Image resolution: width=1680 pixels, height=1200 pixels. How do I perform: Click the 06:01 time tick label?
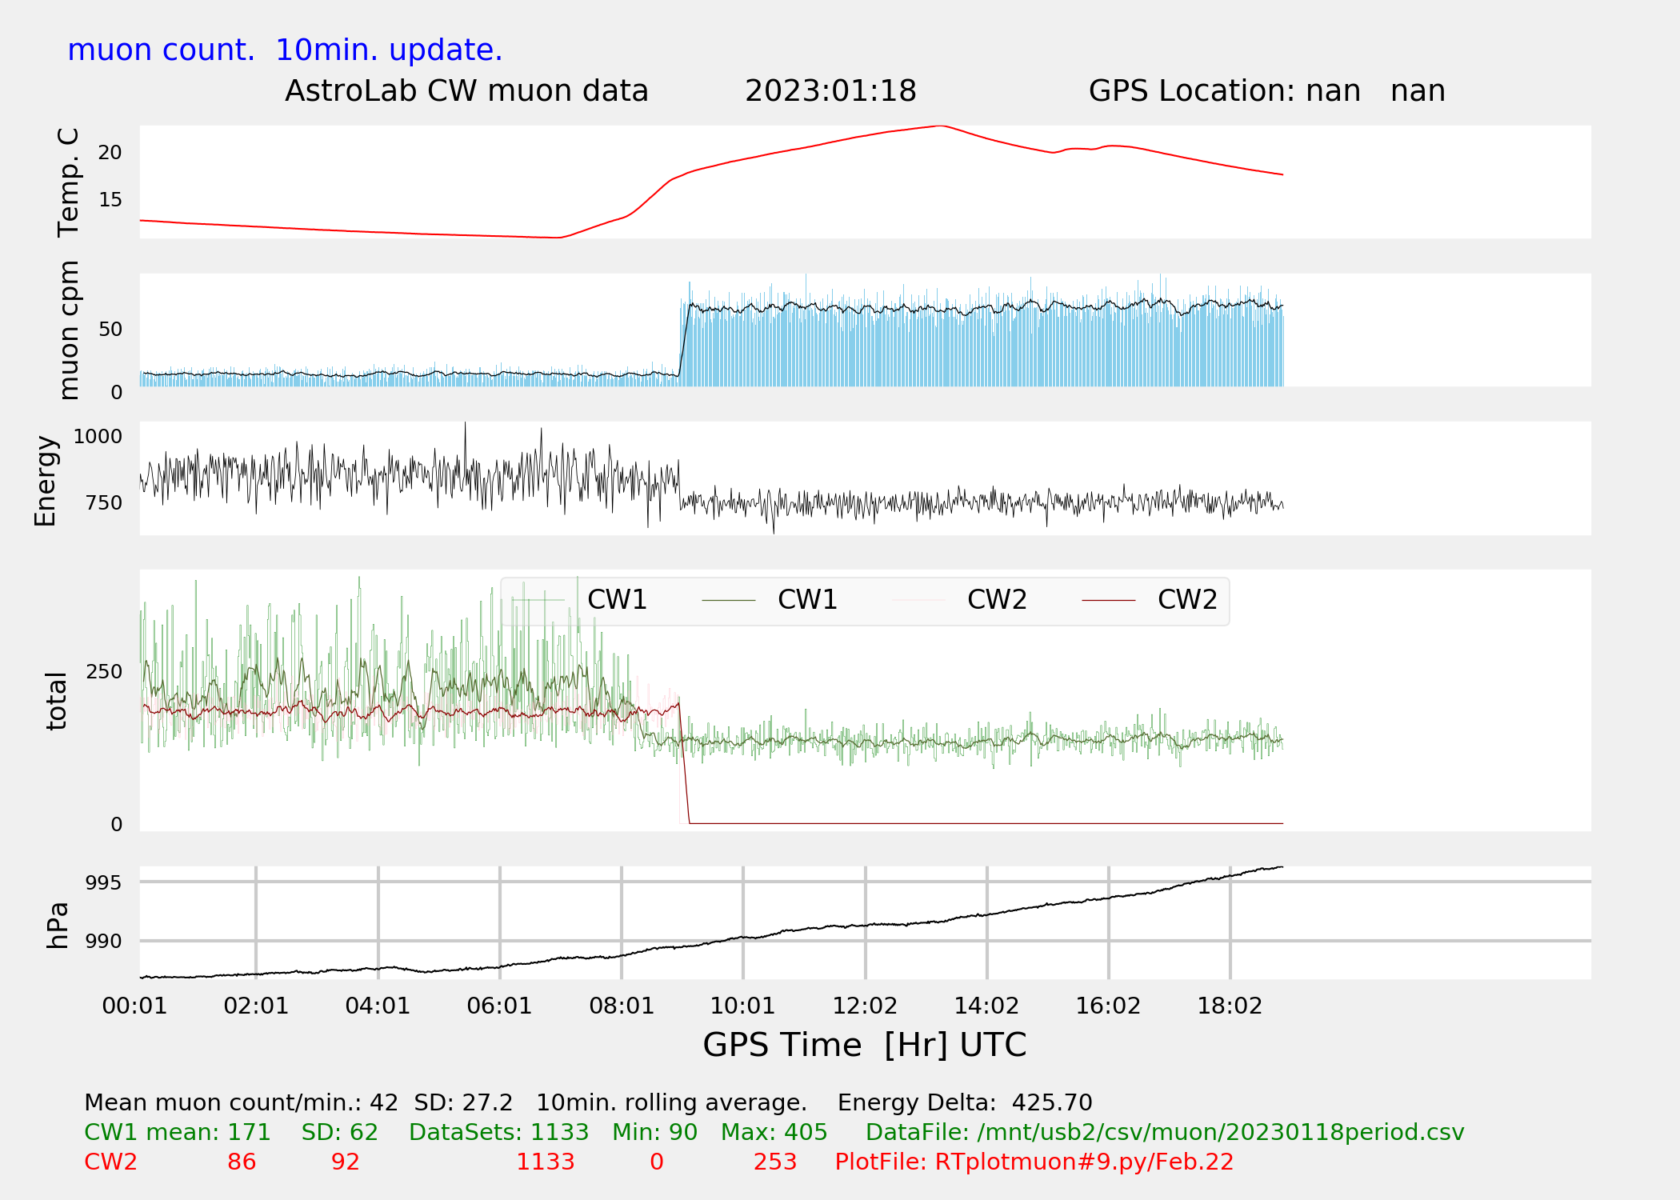[x=499, y=1006]
